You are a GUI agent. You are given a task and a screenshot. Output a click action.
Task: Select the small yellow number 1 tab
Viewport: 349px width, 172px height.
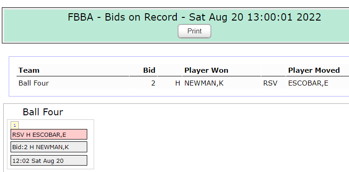click(15, 125)
